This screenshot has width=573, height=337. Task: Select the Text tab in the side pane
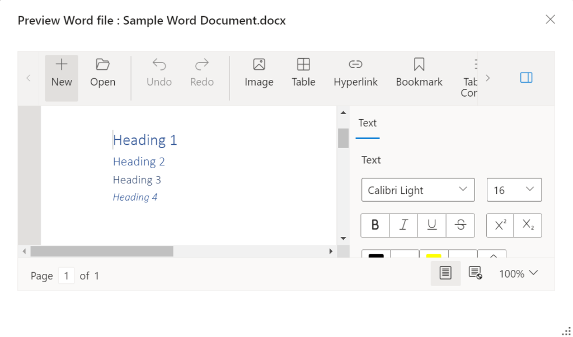[x=368, y=123]
